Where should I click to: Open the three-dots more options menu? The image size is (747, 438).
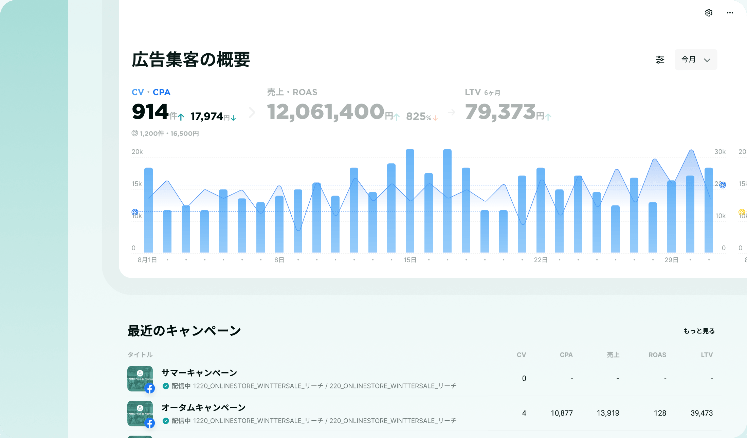[x=730, y=13]
